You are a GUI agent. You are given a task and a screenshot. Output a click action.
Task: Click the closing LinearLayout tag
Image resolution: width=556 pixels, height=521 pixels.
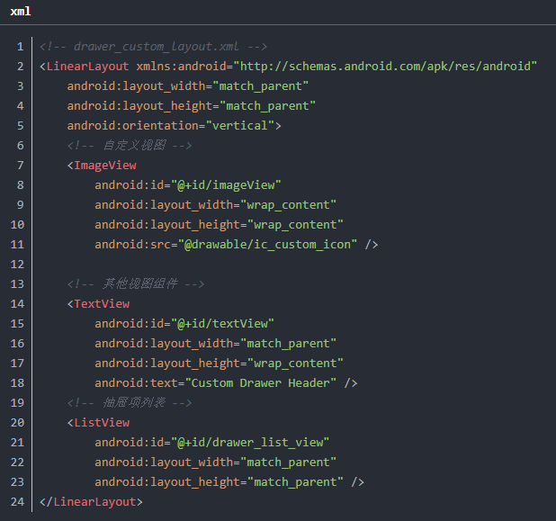(x=92, y=502)
